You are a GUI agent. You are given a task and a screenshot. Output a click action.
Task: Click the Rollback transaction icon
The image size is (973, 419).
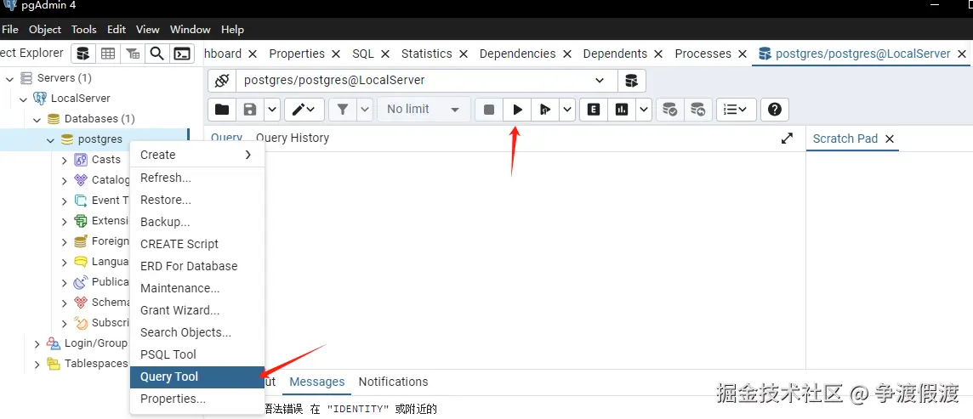[x=697, y=110]
